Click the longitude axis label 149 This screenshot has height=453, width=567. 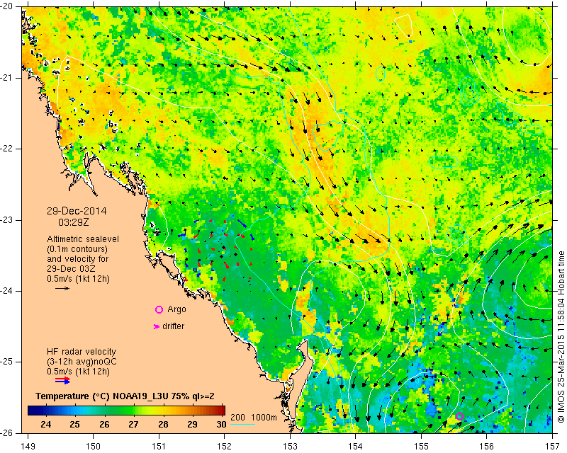click(x=28, y=447)
